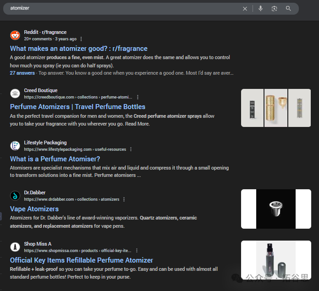This screenshot has width=319, height=291.
Task: Click the Dr.Dabber favicon
Action: pyautogui.click(x=15, y=196)
